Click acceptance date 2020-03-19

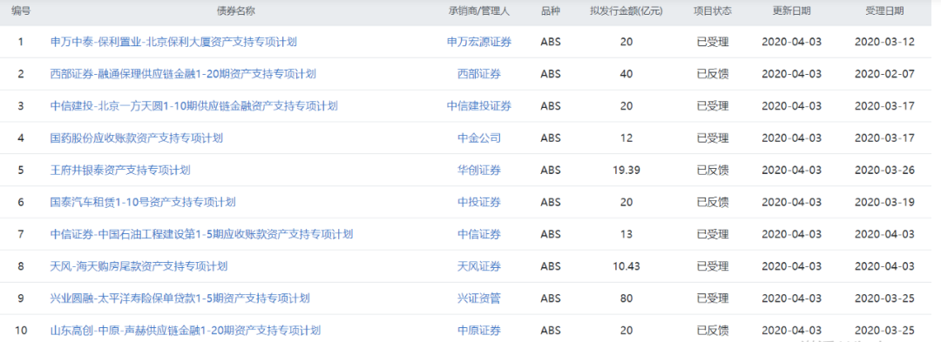tap(884, 203)
